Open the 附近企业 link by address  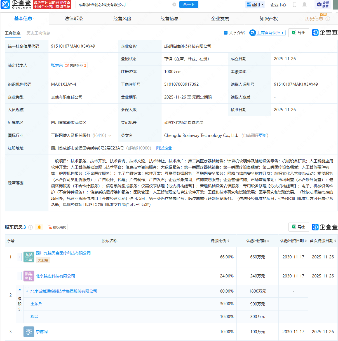(x=164, y=148)
